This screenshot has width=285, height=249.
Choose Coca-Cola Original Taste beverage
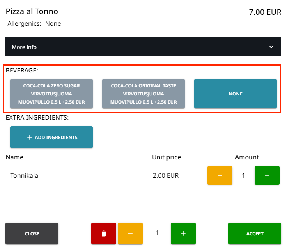[x=143, y=94]
